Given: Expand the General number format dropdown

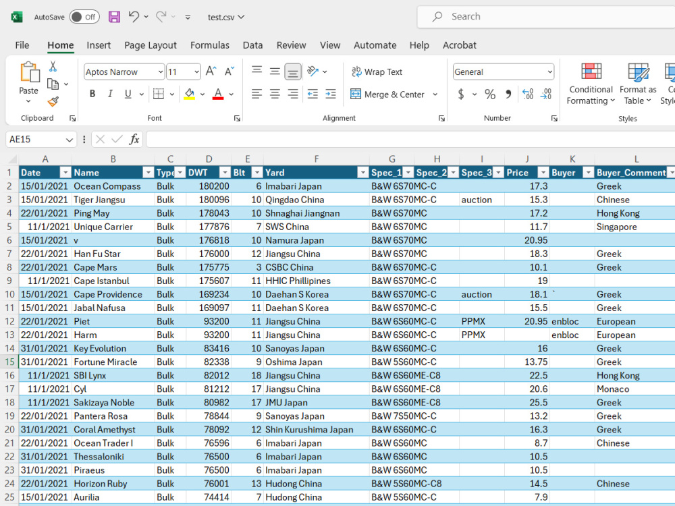Looking at the screenshot, I should tap(549, 72).
